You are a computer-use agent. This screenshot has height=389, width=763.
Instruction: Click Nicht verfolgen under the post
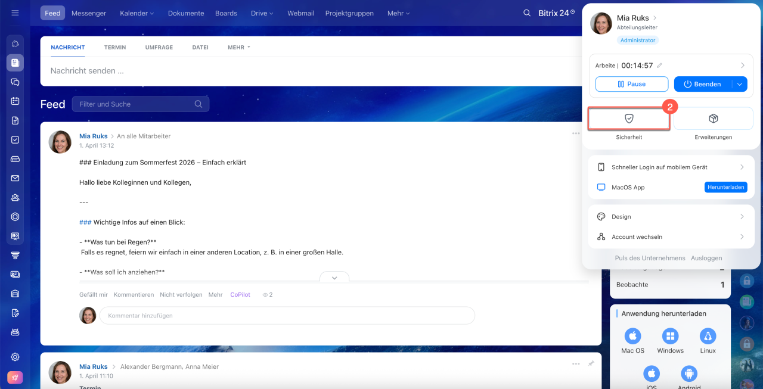pos(181,294)
